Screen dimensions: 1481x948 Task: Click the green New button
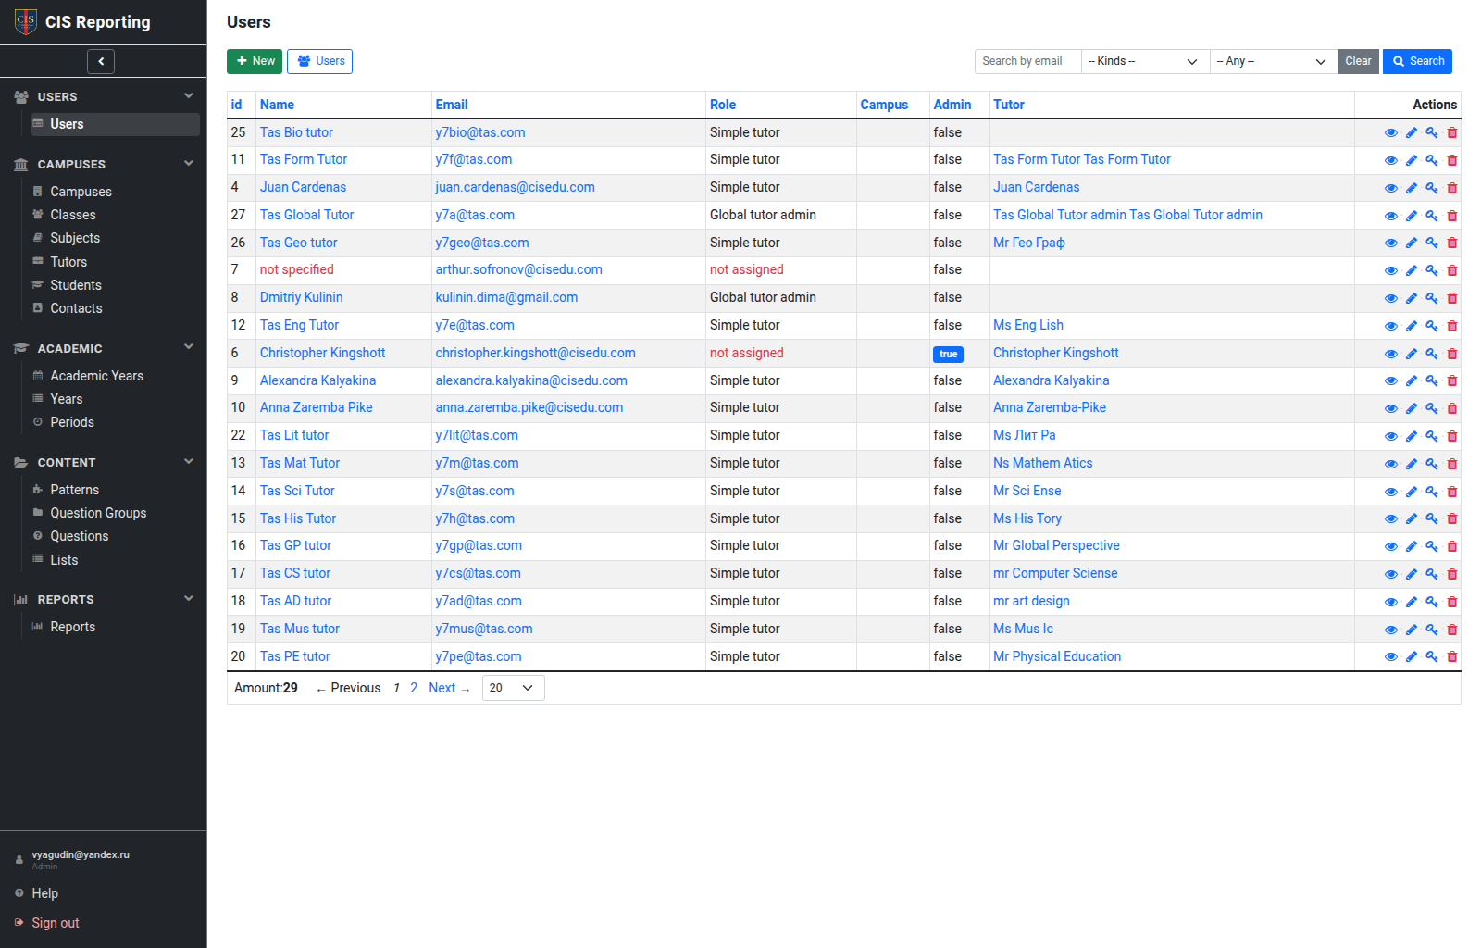point(255,61)
